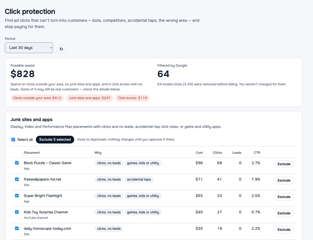
Task: Click the Leads column header
Action: click(x=237, y=153)
